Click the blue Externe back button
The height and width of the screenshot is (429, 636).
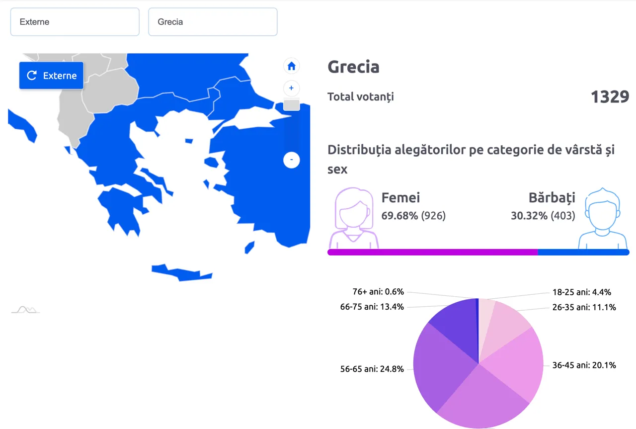[x=51, y=76]
